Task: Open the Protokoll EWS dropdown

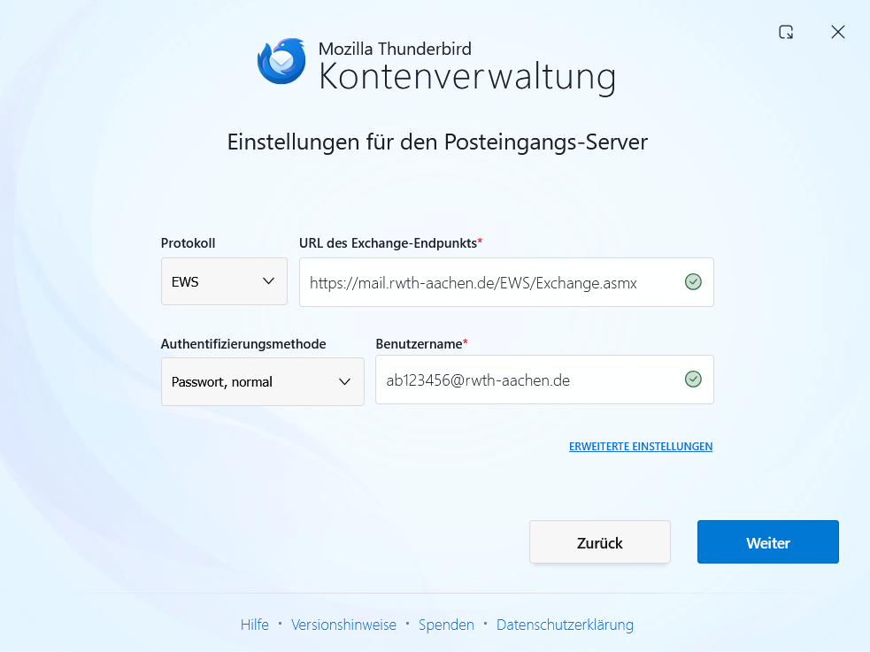Action: [x=224, y=281]
